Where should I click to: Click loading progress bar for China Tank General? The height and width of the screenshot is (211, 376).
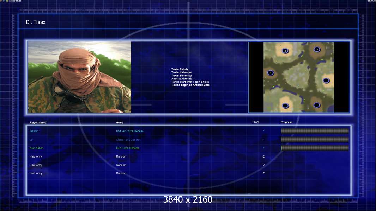tap(315, 139)
